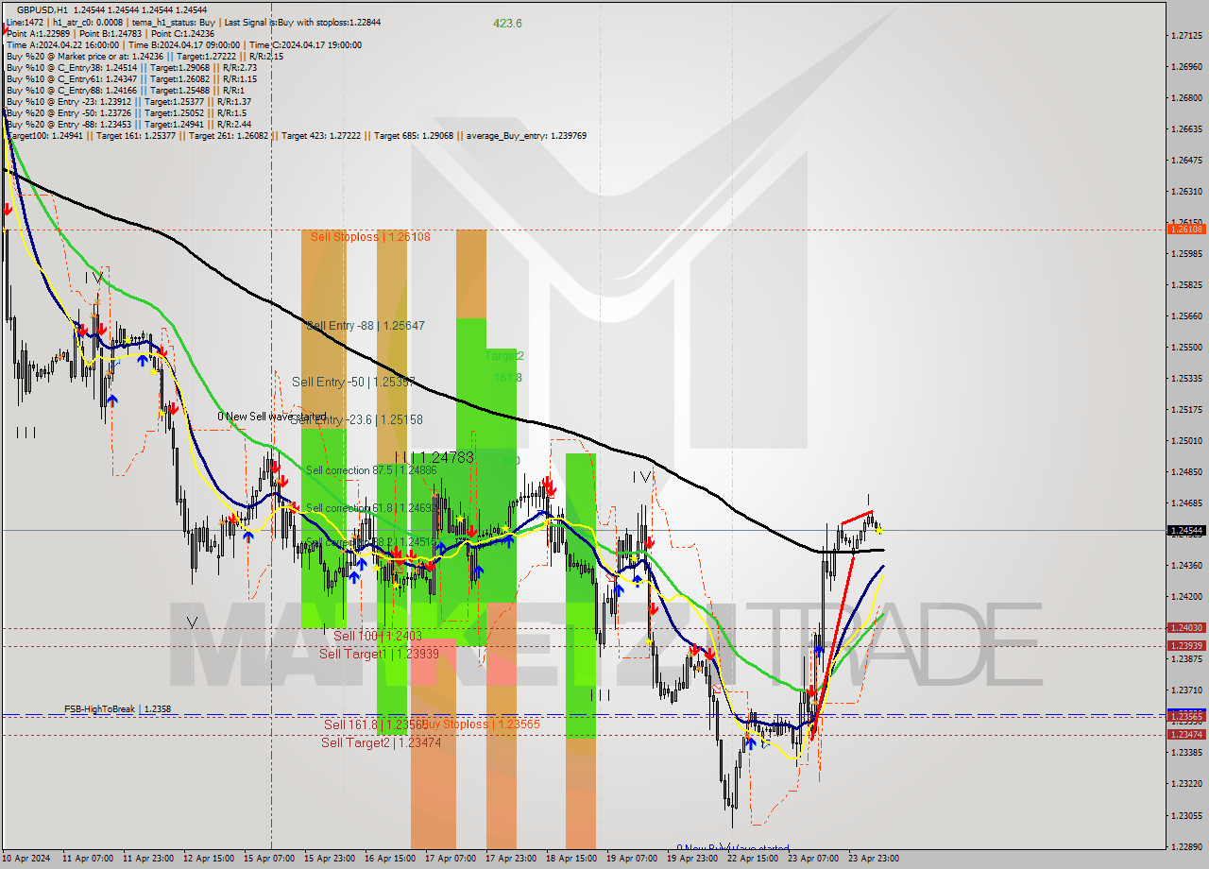Click the GBPUSD,H1 symbol title
The width and height of the screenshot is (1209, 869).
pyautogui.click(x=43, y=9)
